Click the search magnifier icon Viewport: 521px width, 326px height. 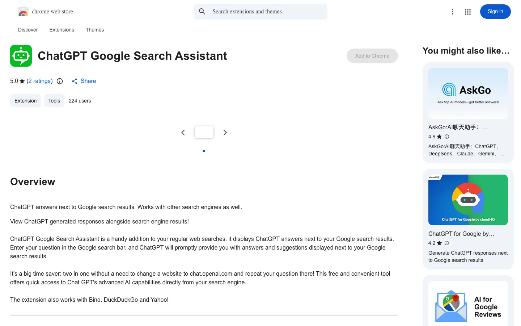(x=202, y=12)
